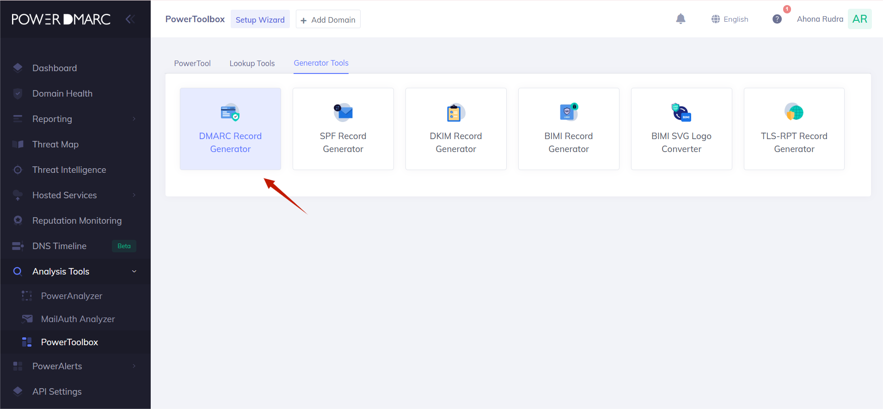This screenshot has width=883, height=409.
Task: Click the DMARC Record Generator icon
Action: [230, 112]
